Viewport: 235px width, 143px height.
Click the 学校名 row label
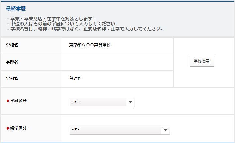coord(12,45)
